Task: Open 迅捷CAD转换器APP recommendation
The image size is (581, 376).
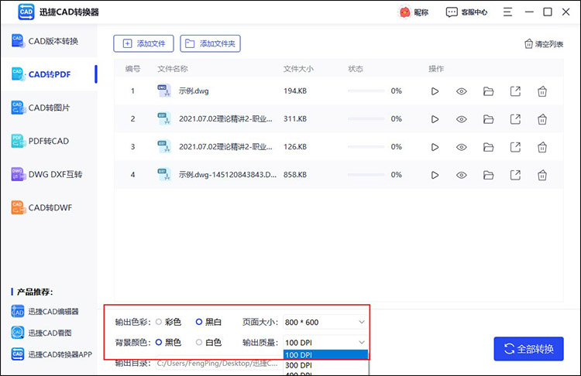Action: pyautogui.click(x=51, y=354)
